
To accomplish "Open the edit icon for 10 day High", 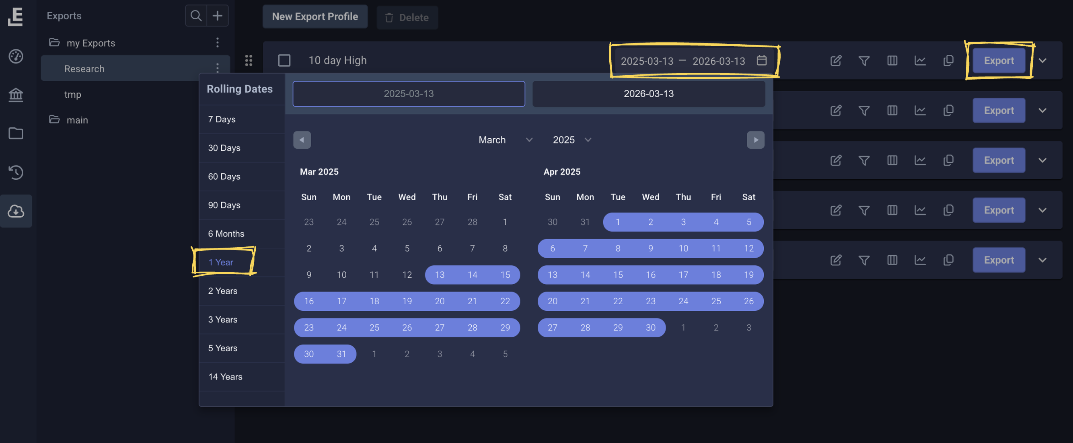I will (x=836, y=60).
